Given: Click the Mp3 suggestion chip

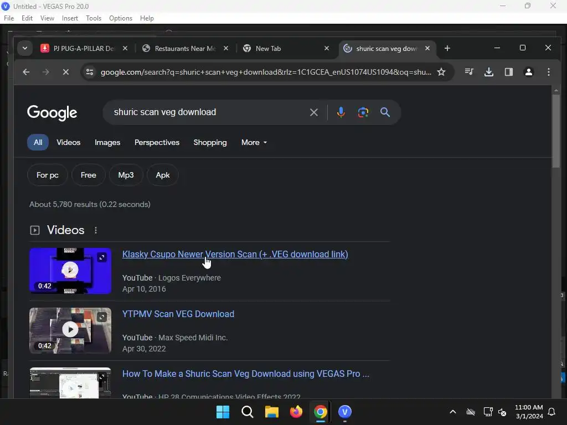Looking at the screenshot, I should (126, 175).
